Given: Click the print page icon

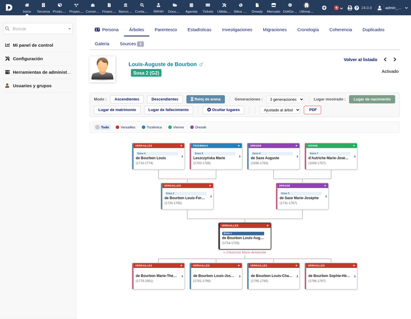Looking at the screenshot, I should (350, 8).
